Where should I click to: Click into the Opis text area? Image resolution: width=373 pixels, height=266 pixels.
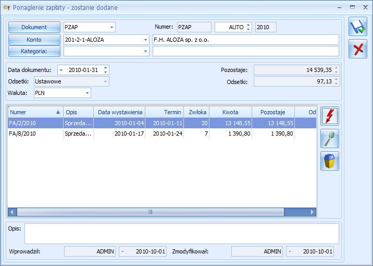[x=182, y=234]
